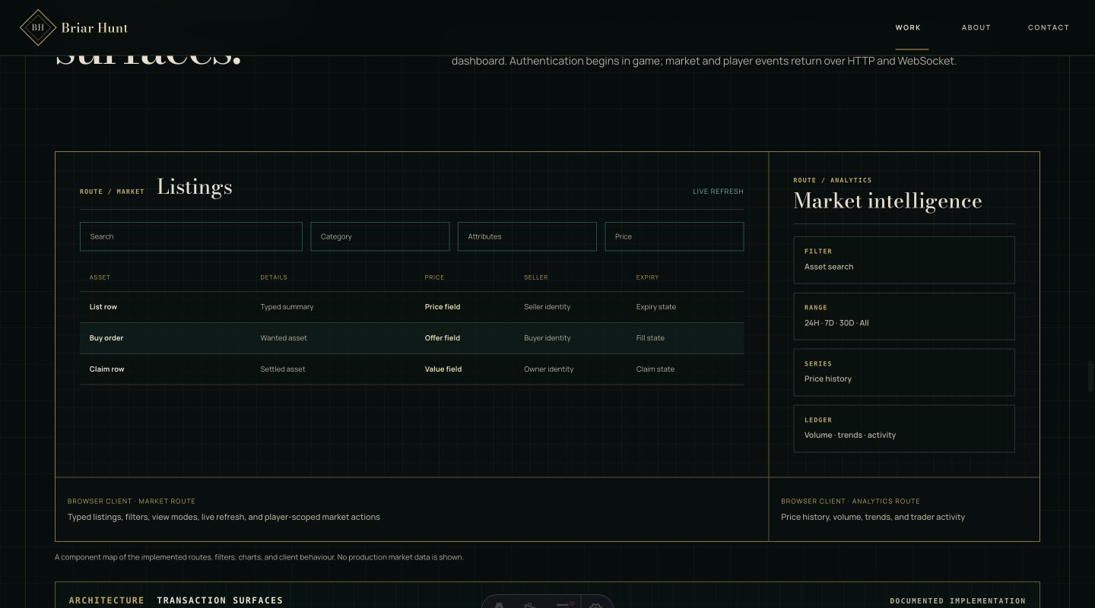1095x608 pixels.
Task: Click the Listings heading
Action: pyautogui.click(x=195, y=187)
